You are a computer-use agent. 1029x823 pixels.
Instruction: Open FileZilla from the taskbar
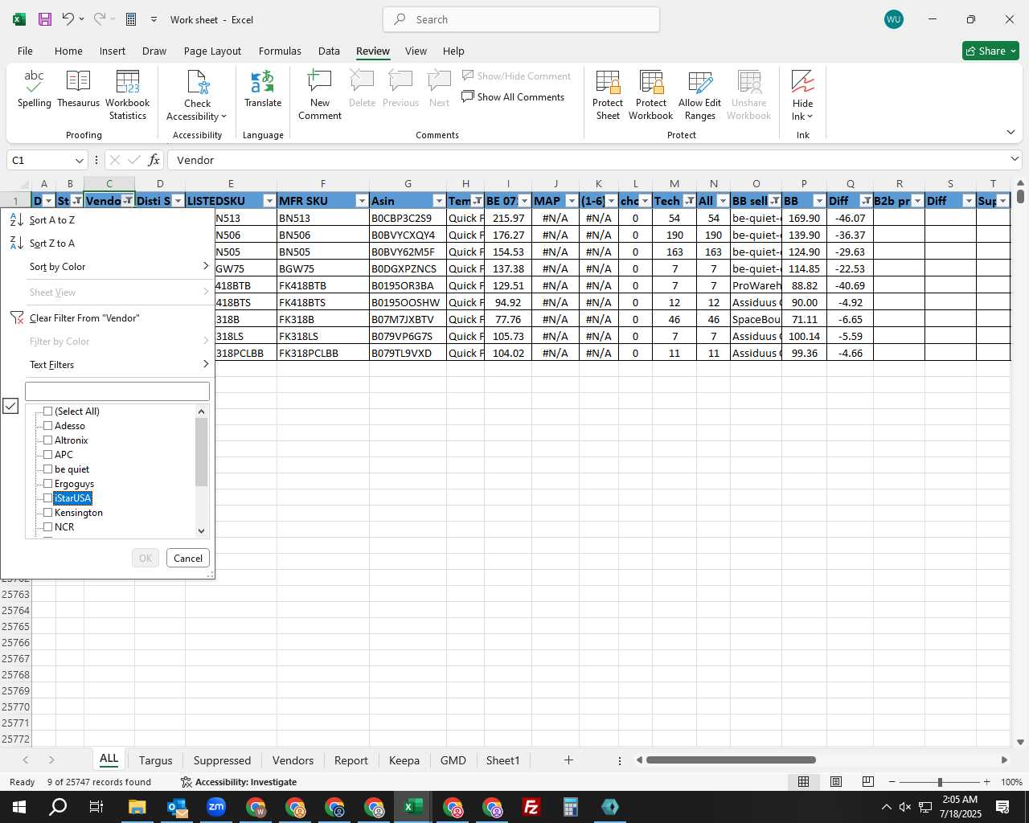pos(531,807)
